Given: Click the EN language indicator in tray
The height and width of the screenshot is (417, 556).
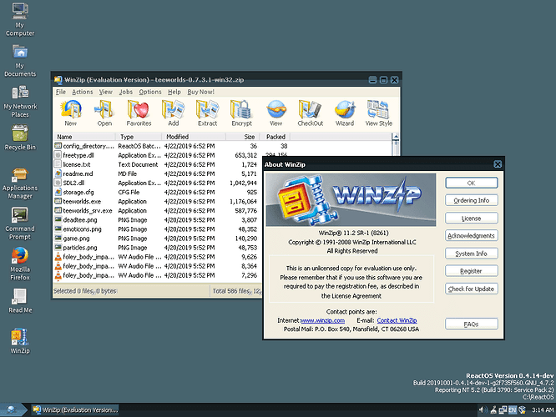Looking at the screenshot, I should click(x=513, y=410).
